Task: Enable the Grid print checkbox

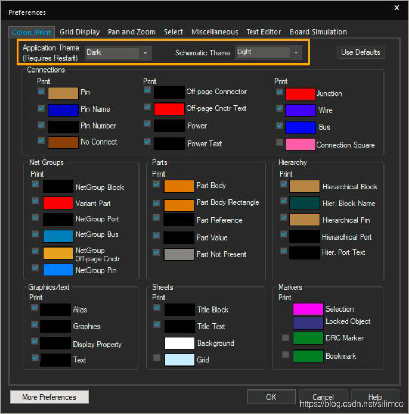Action: 157,358
